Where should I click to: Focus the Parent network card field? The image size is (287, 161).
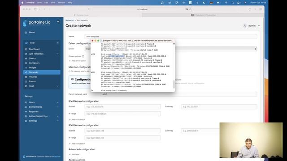pyautogui.click(x=179, y=94)
